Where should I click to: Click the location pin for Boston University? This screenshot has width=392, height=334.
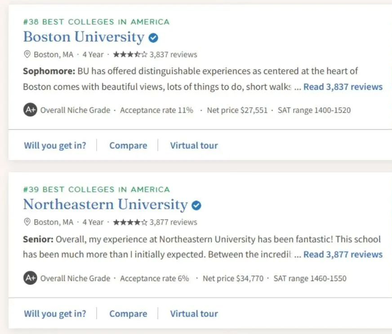click(x=27, y=54)
